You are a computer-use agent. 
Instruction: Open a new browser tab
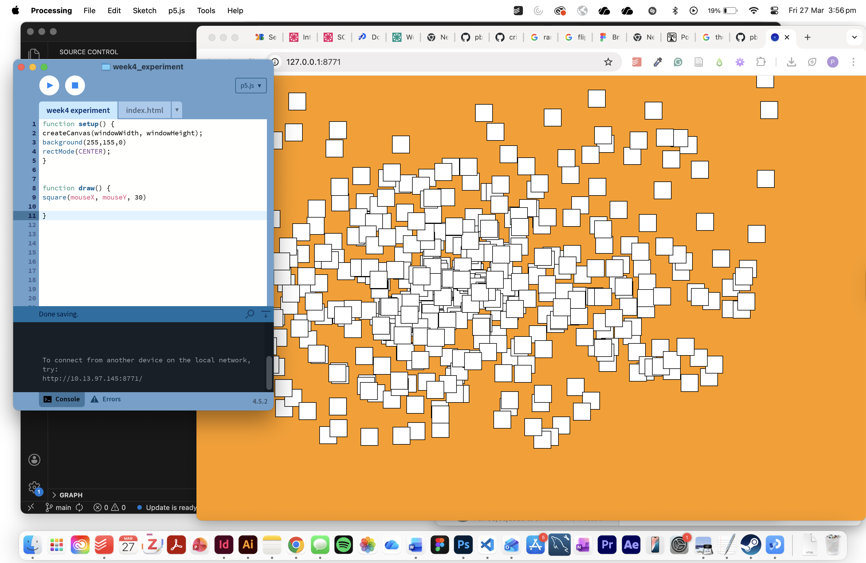pos(807,37)
